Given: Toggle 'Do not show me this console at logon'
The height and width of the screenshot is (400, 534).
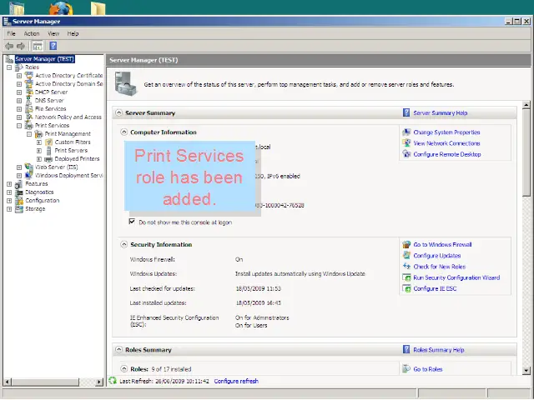Looking at the screenshot, I should pos(132,222).
